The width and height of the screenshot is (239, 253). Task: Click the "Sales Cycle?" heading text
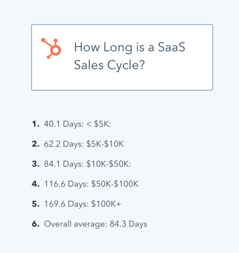109,65
